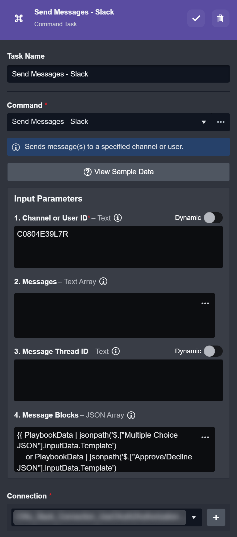Click the command task symbol icon
The image size is (237, 537).
point(19,18)
